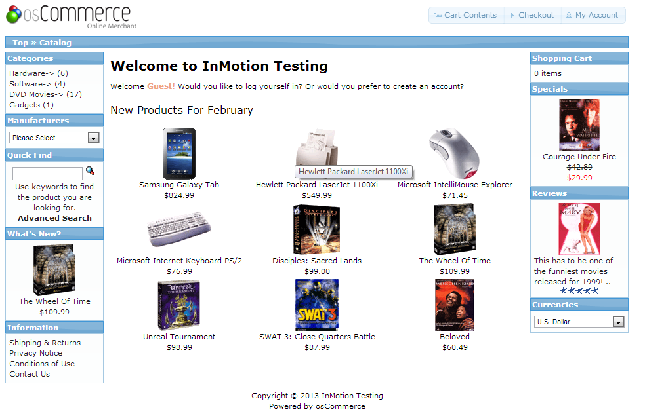Click Unreal Tournament product name
645x416 pixels.
click(x=179, y=337)
